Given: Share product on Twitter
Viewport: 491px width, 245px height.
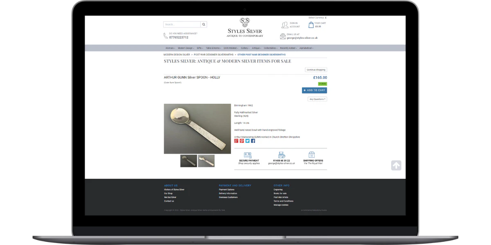Looking at the screenshot, I should [x=248, y=141].
